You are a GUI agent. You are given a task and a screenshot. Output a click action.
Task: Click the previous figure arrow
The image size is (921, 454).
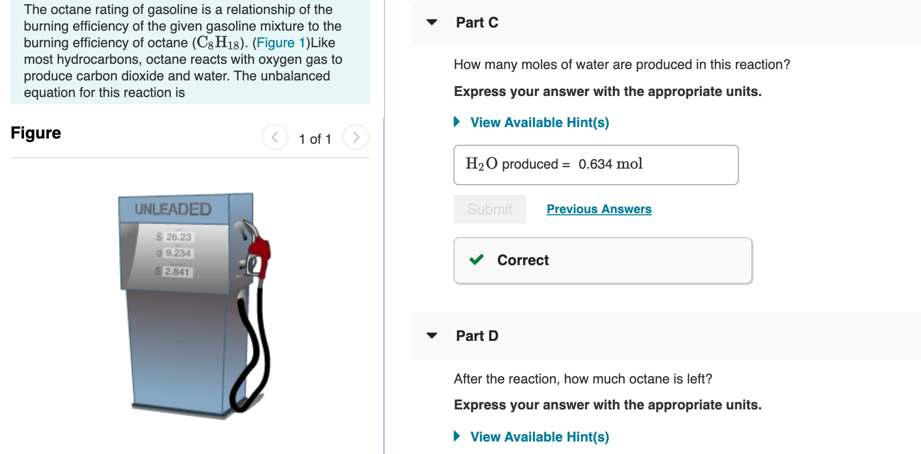tap(275, 137)
